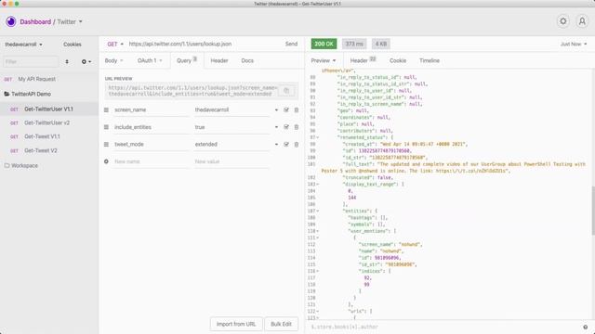Switch to the Query tab
The height and width of the screenshot is (334, 595).
187,60
